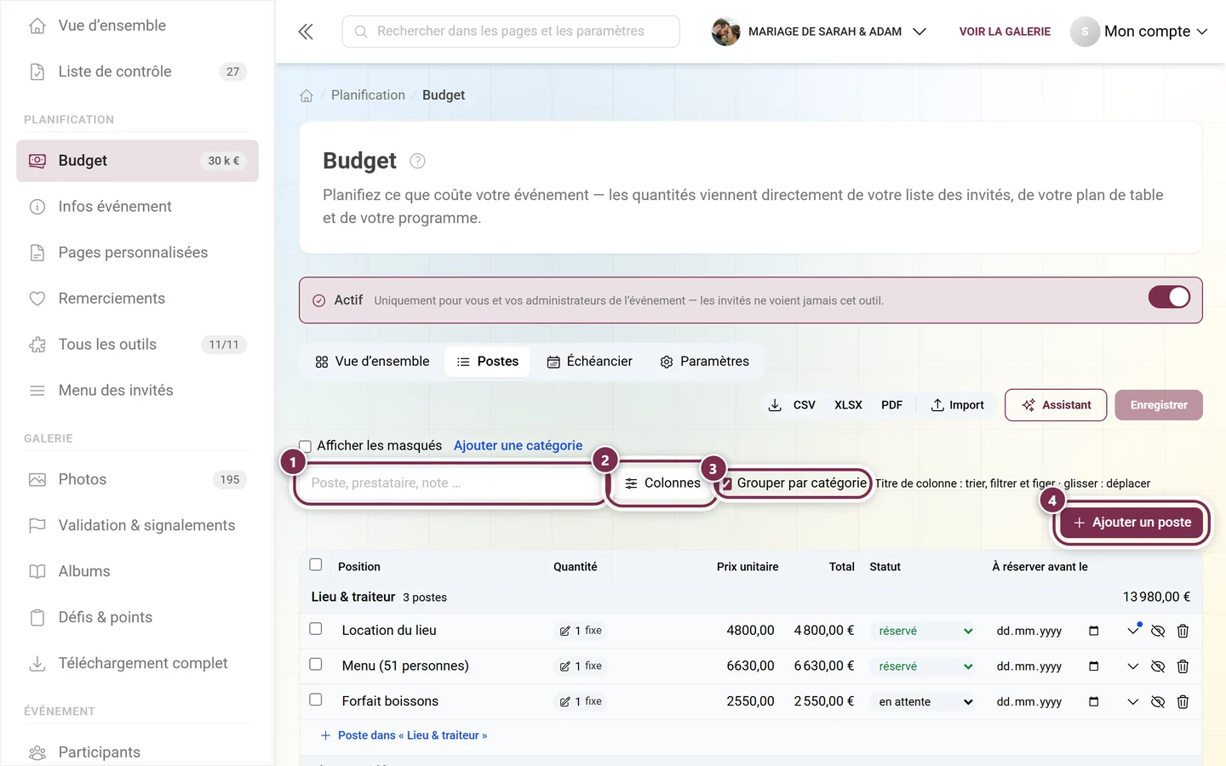Screen dimensions: 1226x766
Task: Select all rows via header checkbox
Action: point(316,565)
